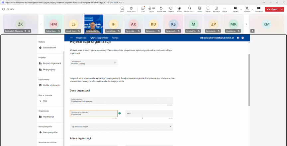Click the Teams app icon in title bar
The height and width of the screenshot is (146, 287).
tap(3, 2)
